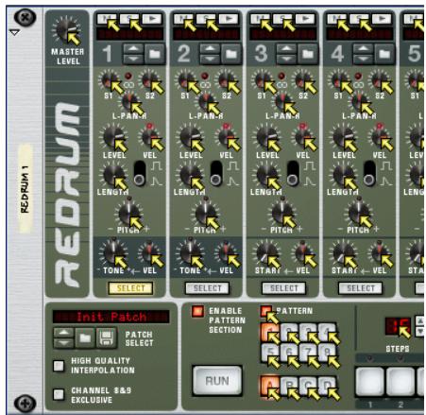This screenshot has width=426, height=415.
Task: Toggle channel 1 decay/gate mode switch
Action: 140,173
